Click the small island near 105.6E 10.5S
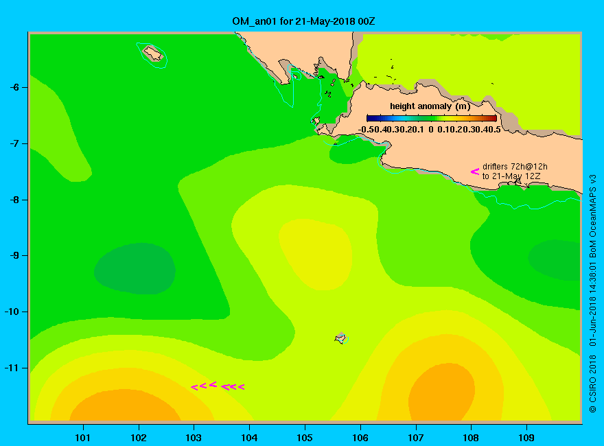Image resolution: width=604 pixels, height=446 pixels. pyautogui.click(x=341, y=338)
